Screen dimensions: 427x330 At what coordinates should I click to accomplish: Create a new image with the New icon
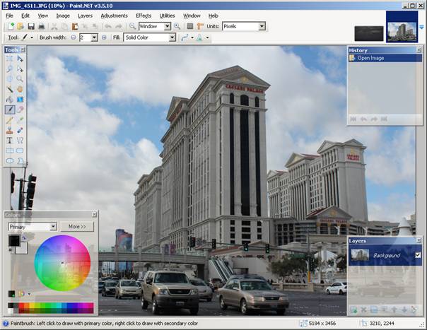click(x=11, y=26)
